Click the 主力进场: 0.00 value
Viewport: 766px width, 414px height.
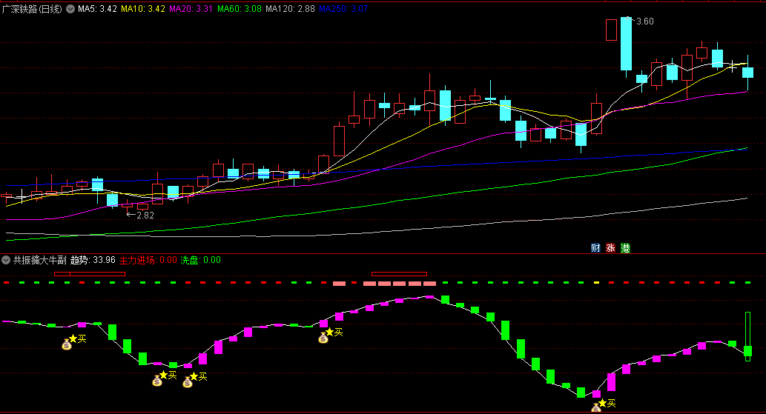pyautogui.click(x=148, y=260)
